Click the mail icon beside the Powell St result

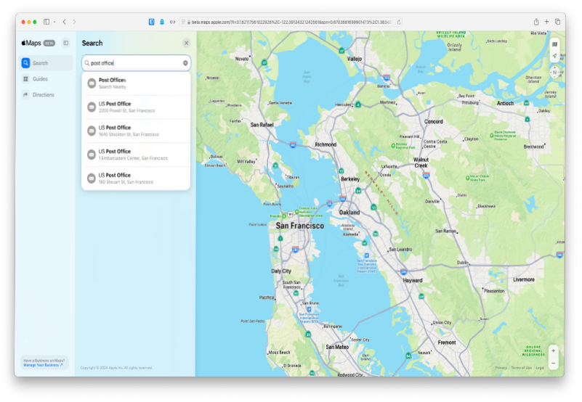[92, 107]
